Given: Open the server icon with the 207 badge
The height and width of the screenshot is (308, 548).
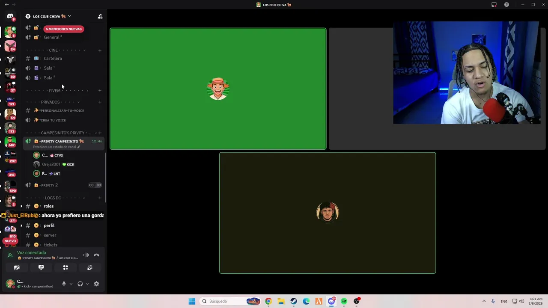Looking at the screenshot, I should click(10, 157).
